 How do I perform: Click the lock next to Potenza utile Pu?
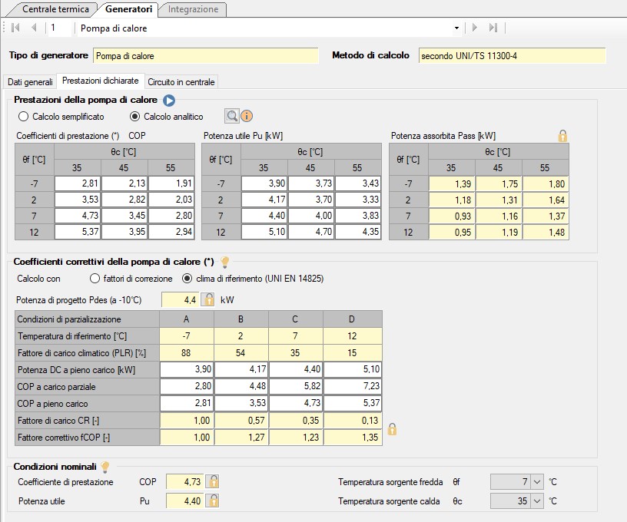pyautogui.click(x=214, y=501)
